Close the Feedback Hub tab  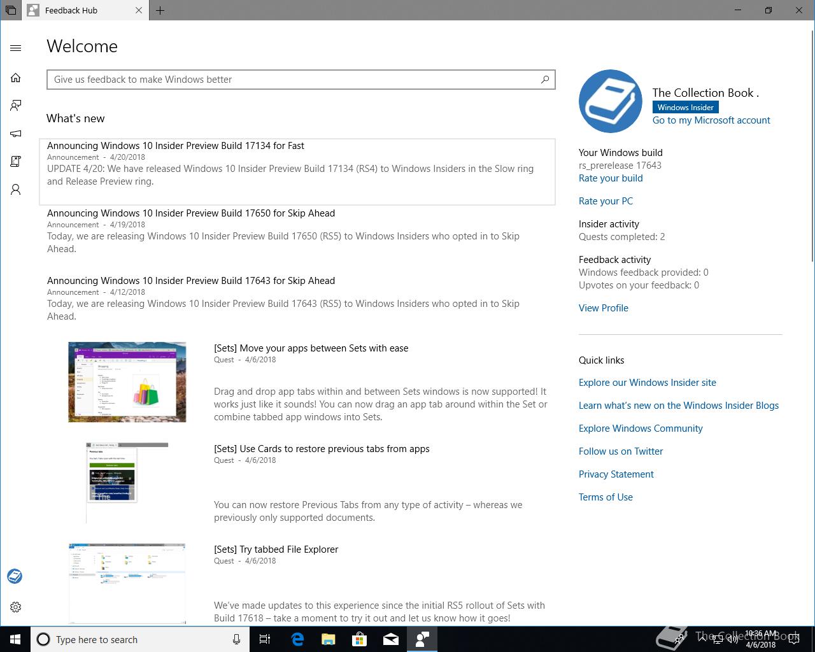tap(139, 10)
